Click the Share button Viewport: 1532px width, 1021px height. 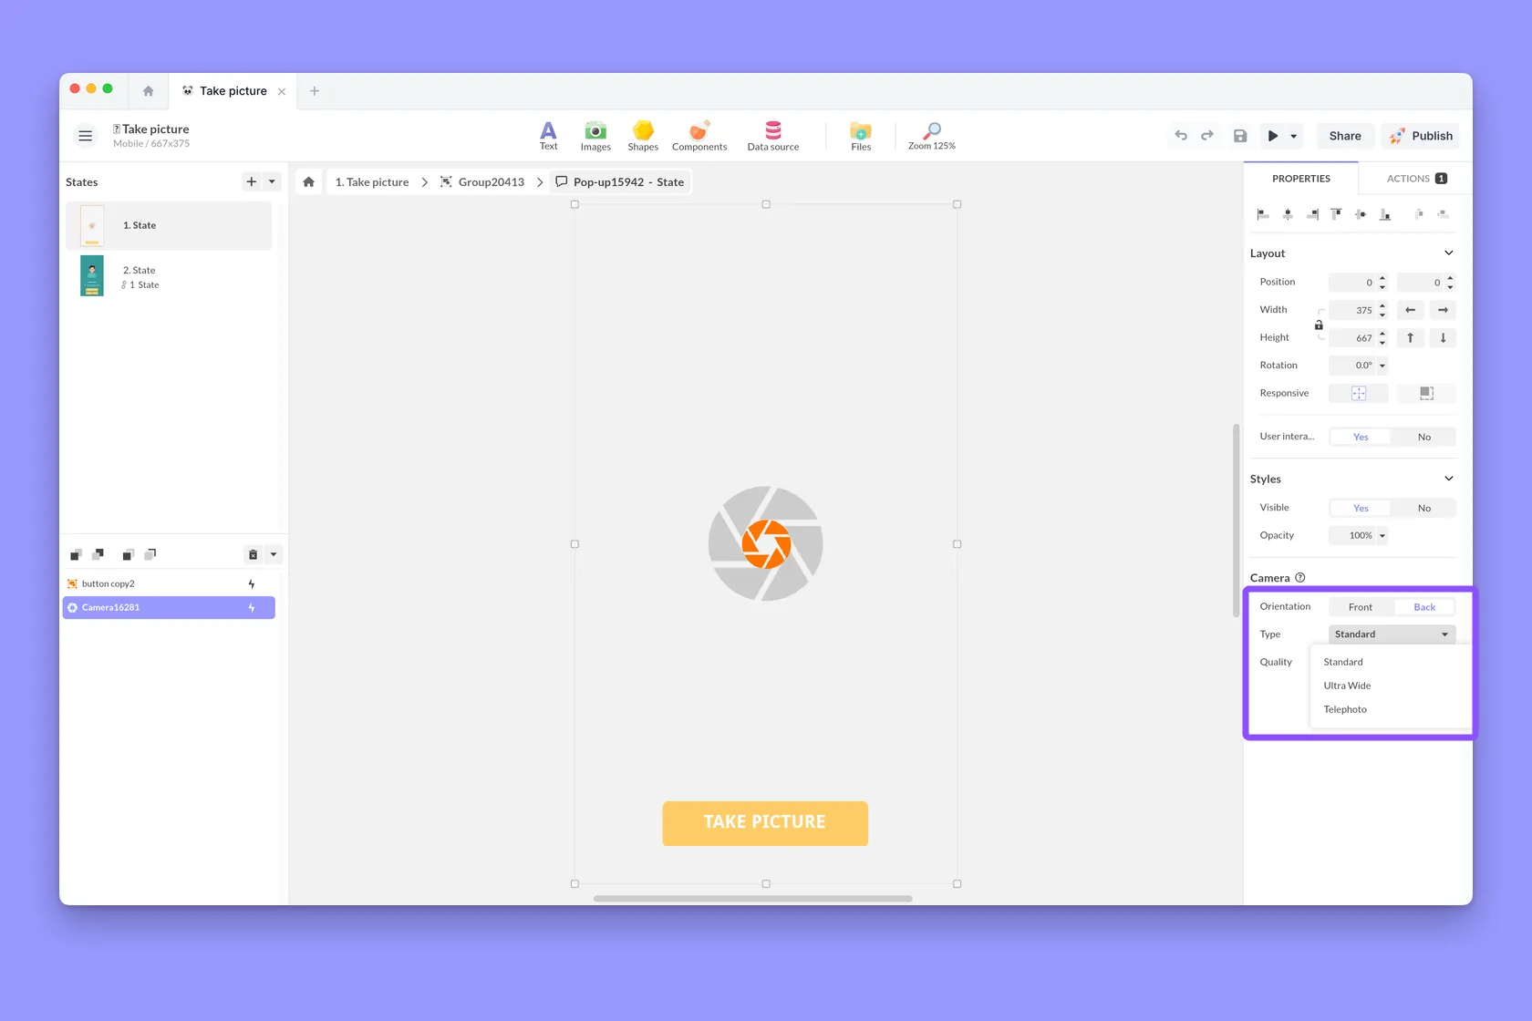pyautogui.click(x=1345, y=136)
